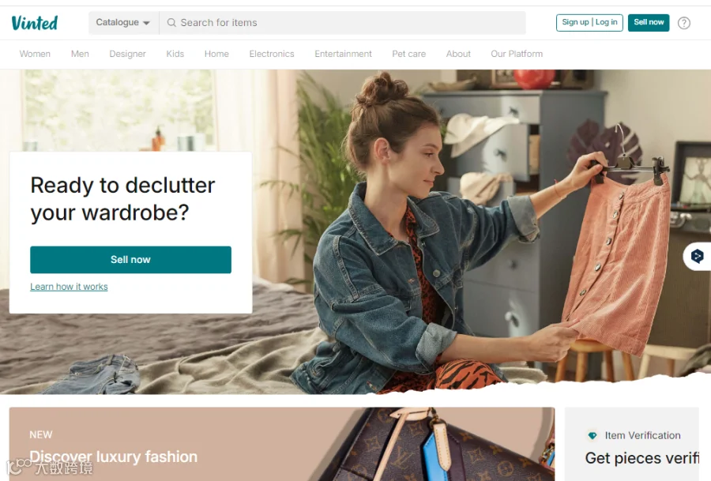Open the Discover luxury fashion banner

pos(281,444)
